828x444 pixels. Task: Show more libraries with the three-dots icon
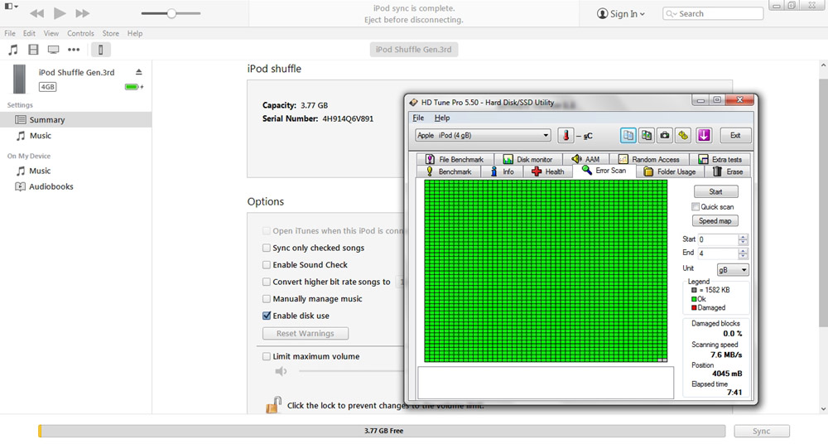tap(74, 50)
